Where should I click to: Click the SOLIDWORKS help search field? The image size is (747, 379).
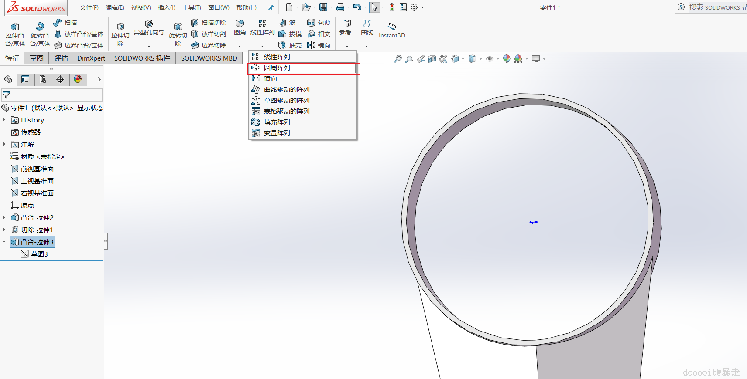click(716, 7)
